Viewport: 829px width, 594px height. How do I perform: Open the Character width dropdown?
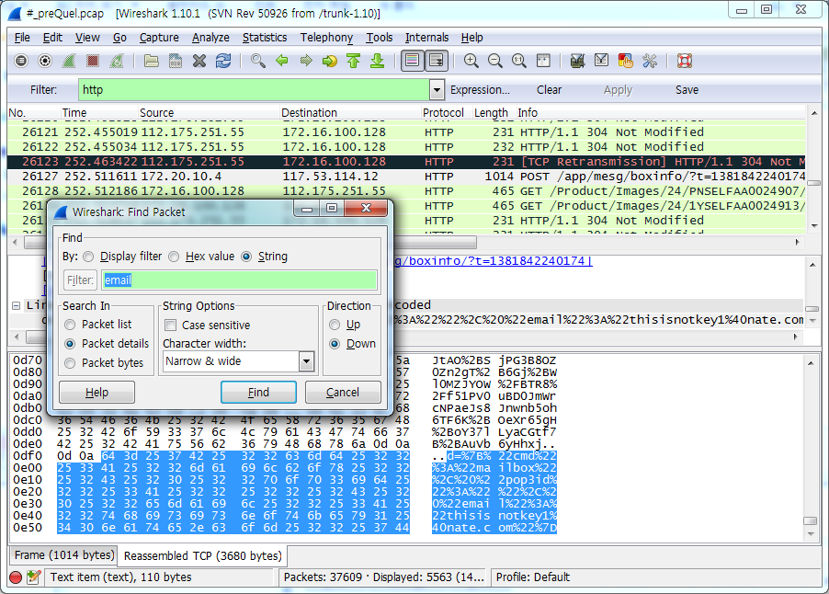pos(307,361)
